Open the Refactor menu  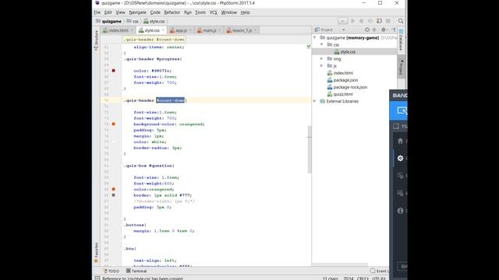[x=172, y=12]
